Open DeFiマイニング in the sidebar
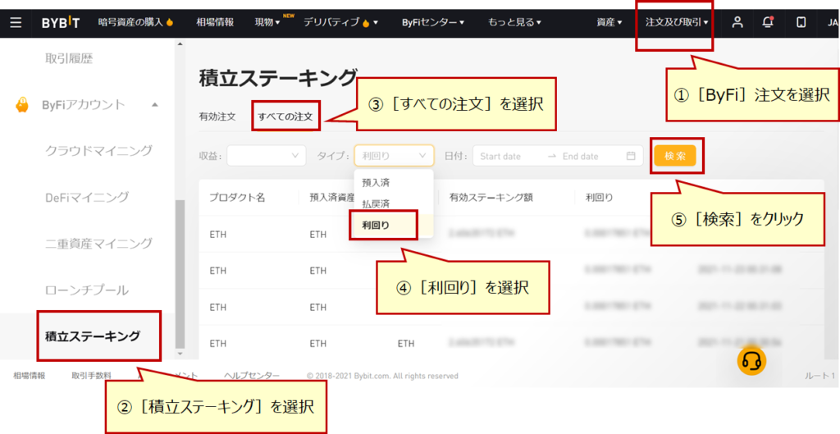The height and width of the screenshot is (434, 840). pyautogui.click(x=87, y=197)
